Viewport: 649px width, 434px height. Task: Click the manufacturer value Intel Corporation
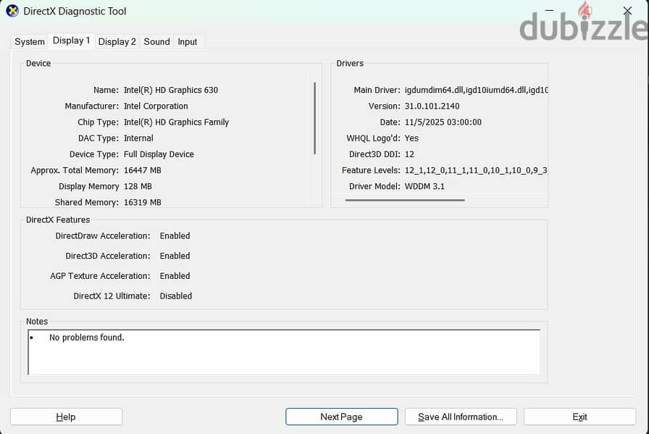pyautogui.click(x=156, y=106)
